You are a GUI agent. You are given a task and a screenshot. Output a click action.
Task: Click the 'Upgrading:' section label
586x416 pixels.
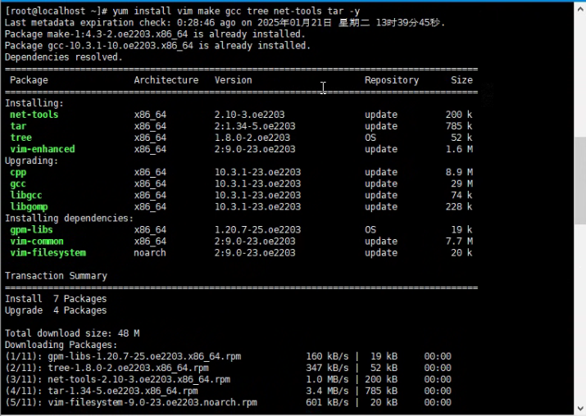[x=31, y=161]
